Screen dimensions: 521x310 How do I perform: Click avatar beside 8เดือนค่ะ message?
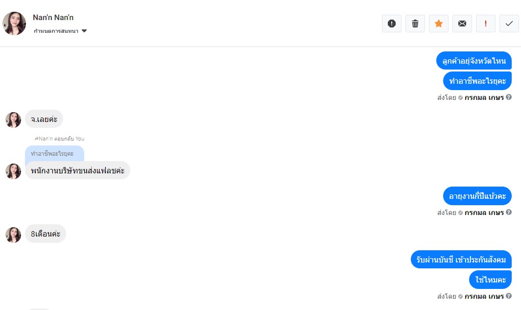[x=13, y=235]
